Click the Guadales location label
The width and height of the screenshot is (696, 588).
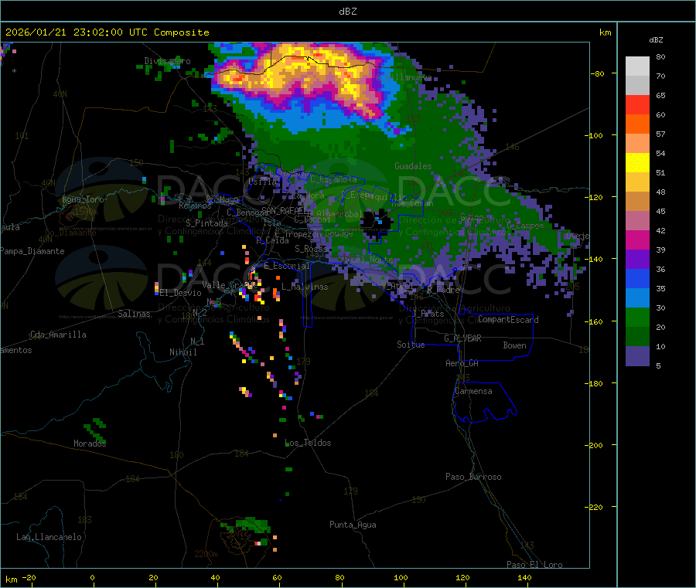coord(413,166)
